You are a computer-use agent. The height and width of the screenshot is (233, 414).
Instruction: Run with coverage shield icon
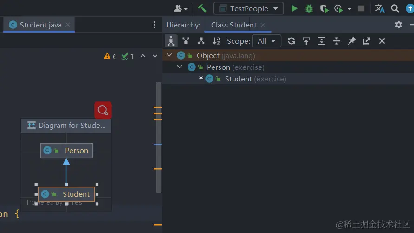[324, 9]
